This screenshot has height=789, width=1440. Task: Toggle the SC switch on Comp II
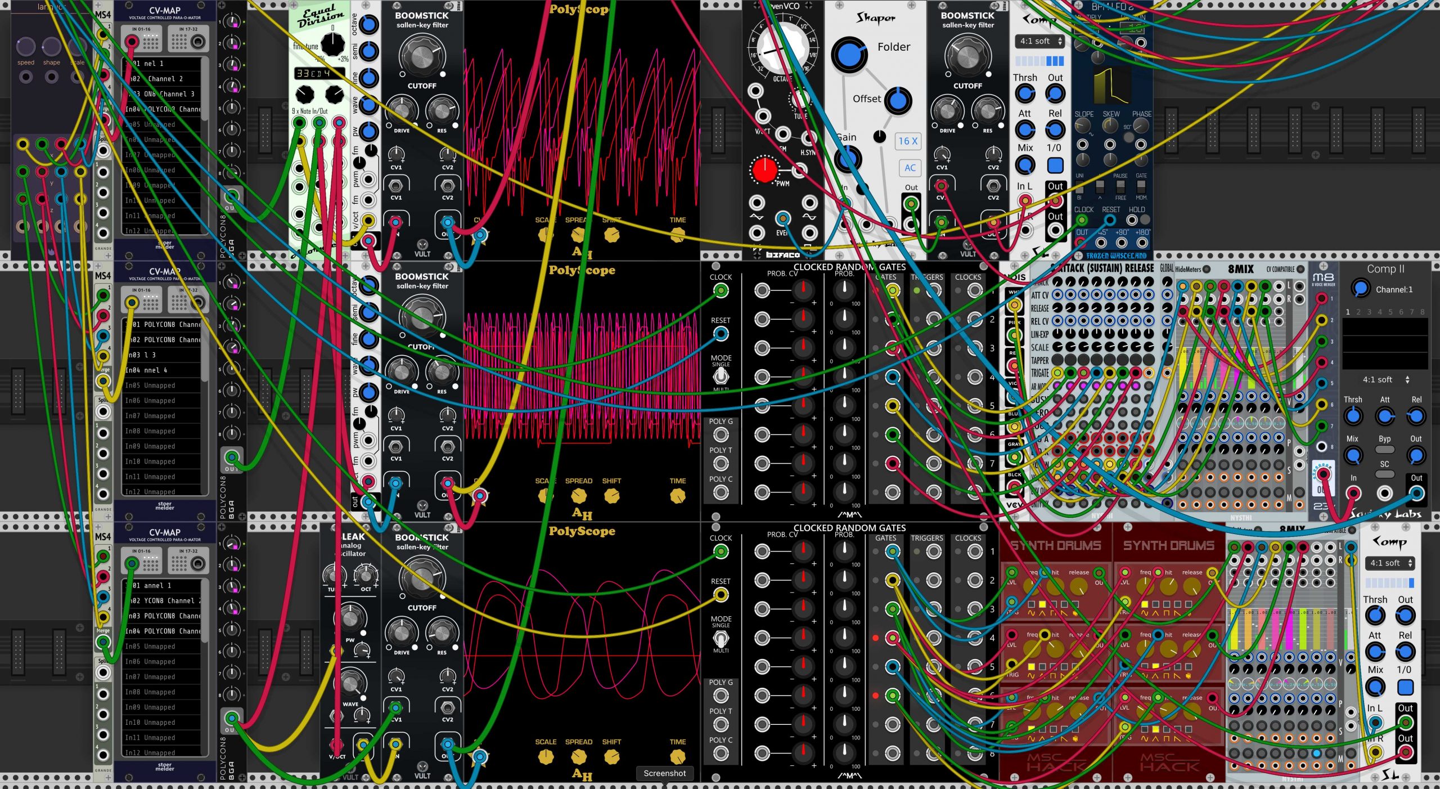[1384, 474]
